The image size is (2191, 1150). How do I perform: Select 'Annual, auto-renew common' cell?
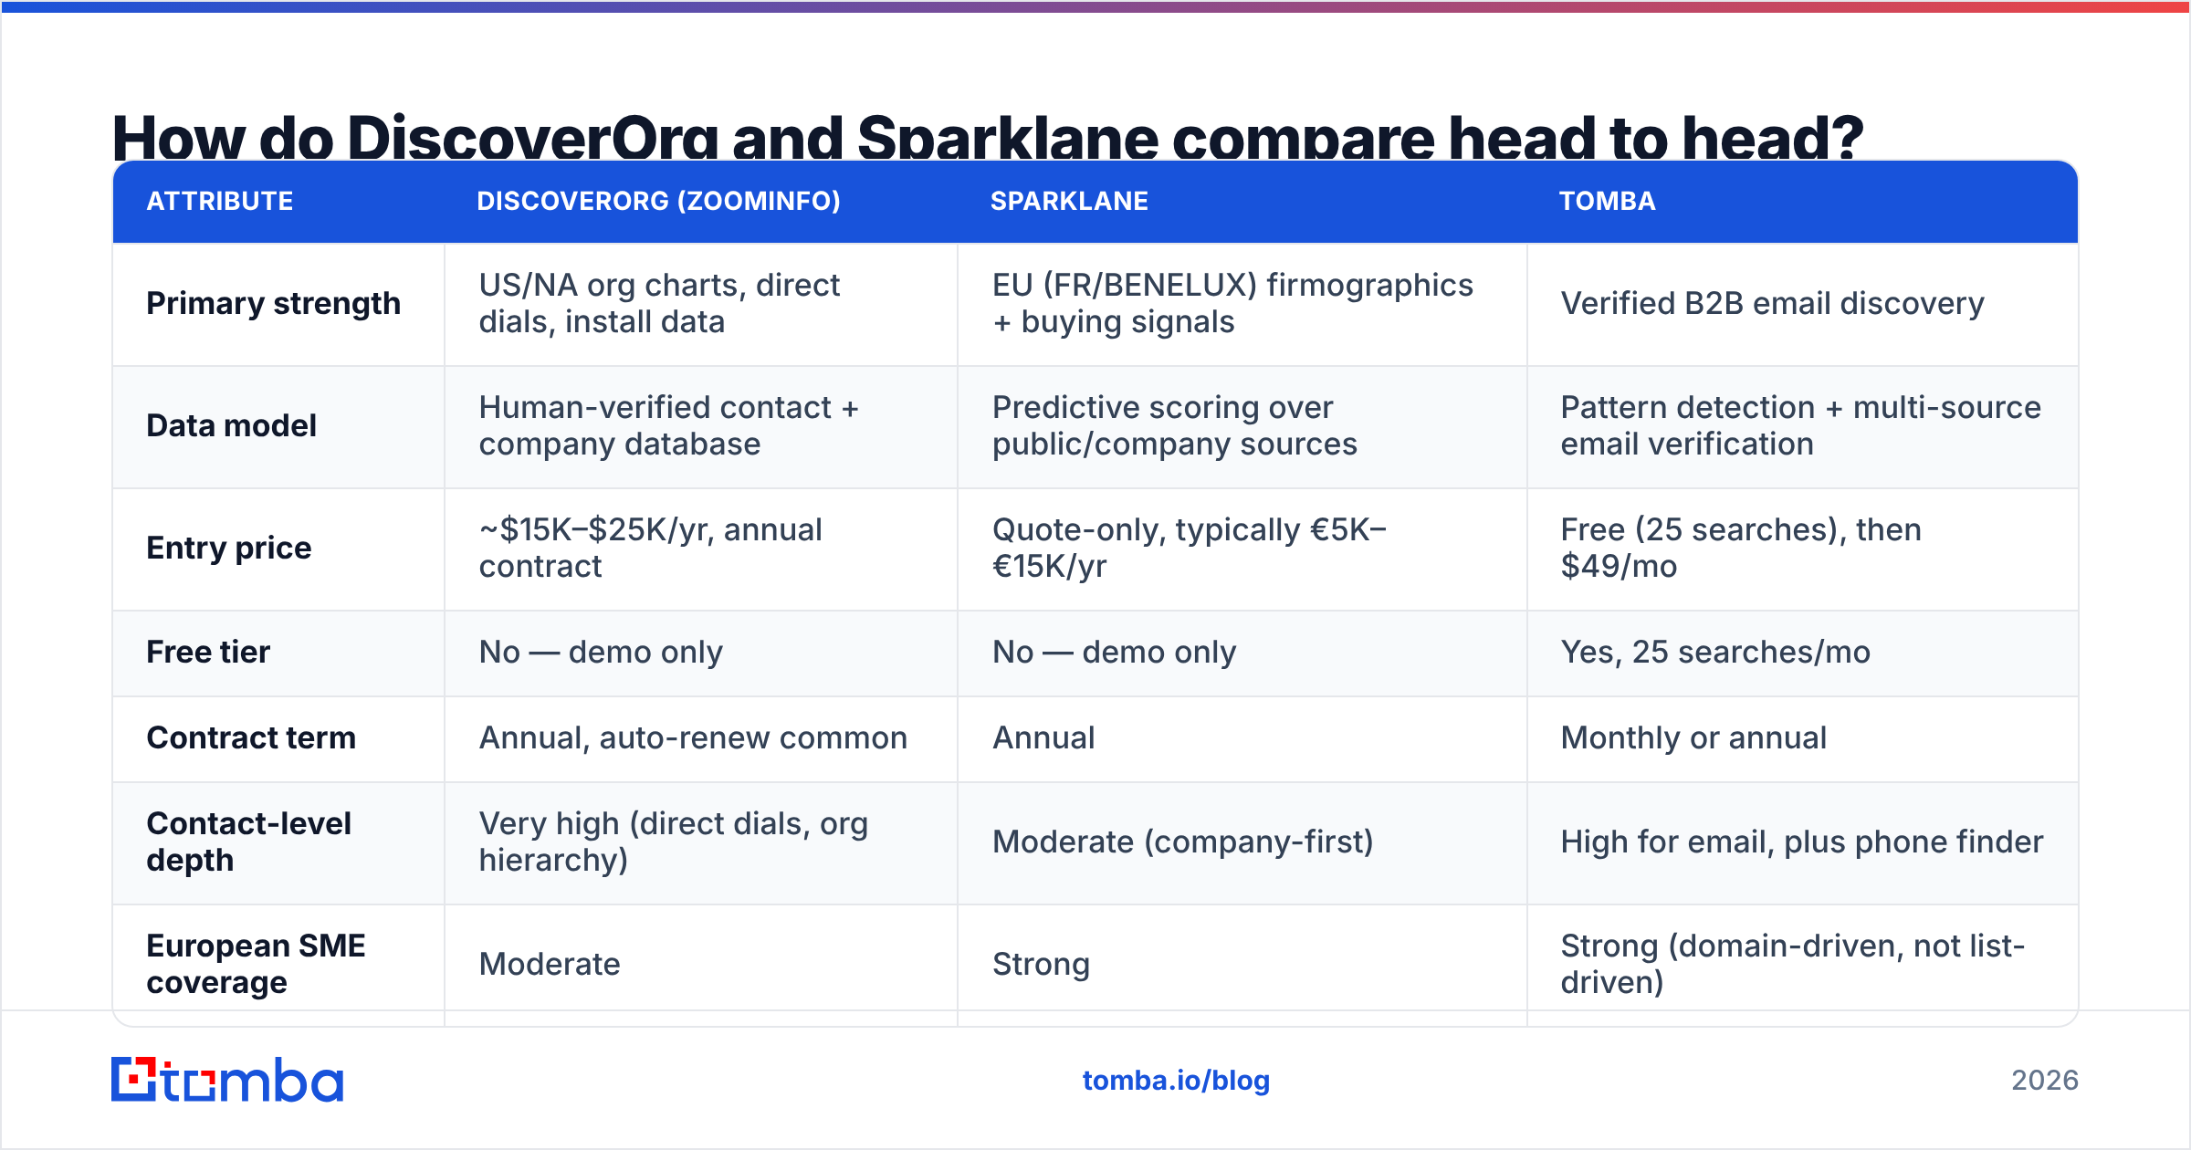pyautogui.click(x=701, y=738)
